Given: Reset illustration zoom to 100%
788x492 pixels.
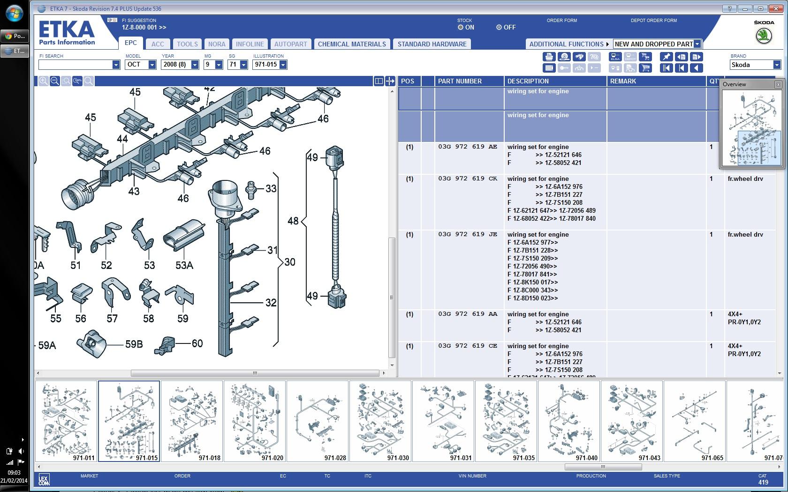Looking at the screenshot, I should click(x=77, y=81).
